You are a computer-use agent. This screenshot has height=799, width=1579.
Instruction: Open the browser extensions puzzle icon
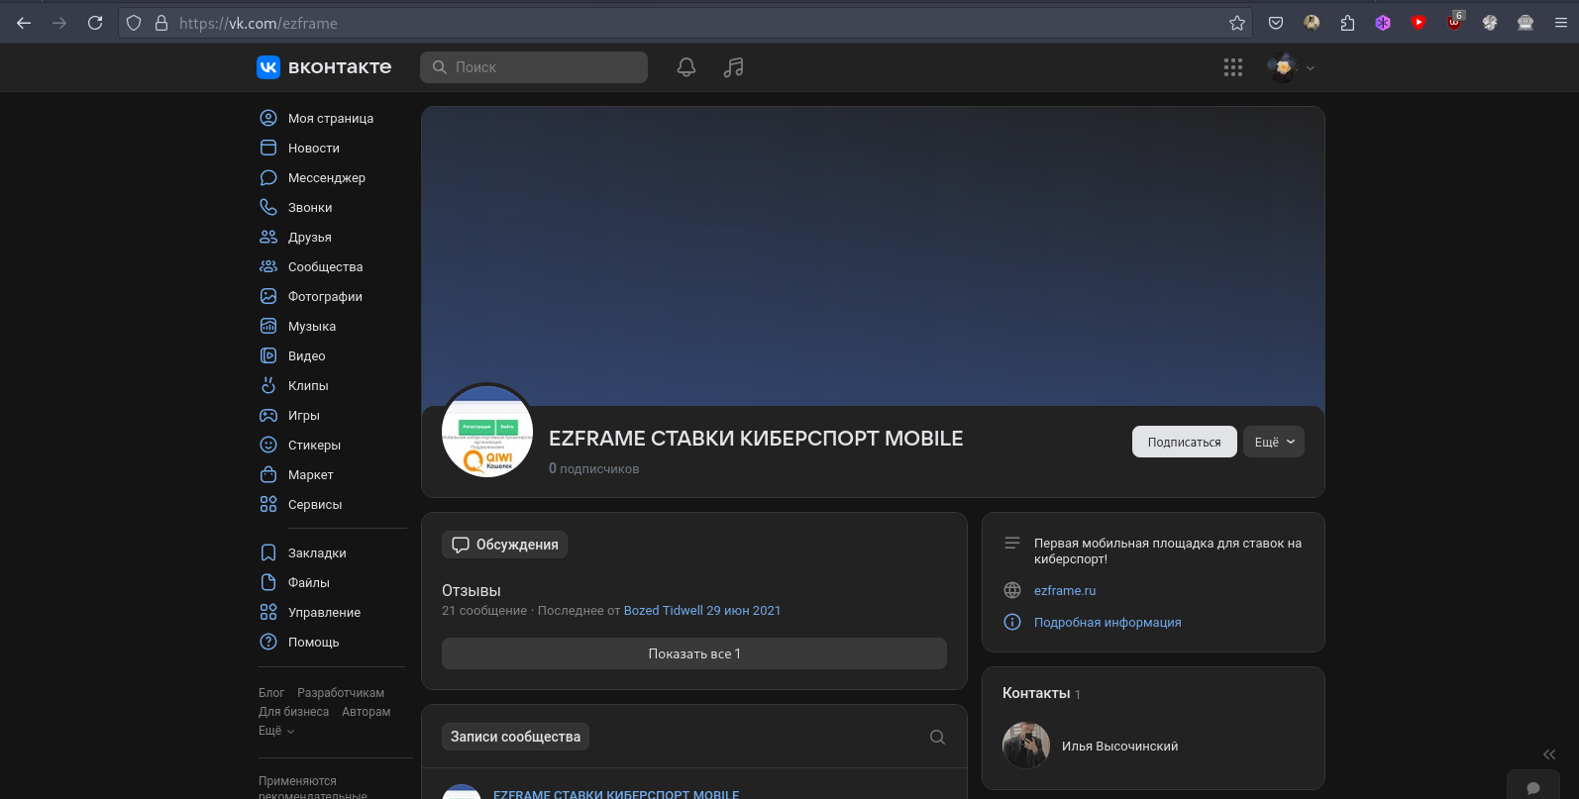pos(1347,23)
